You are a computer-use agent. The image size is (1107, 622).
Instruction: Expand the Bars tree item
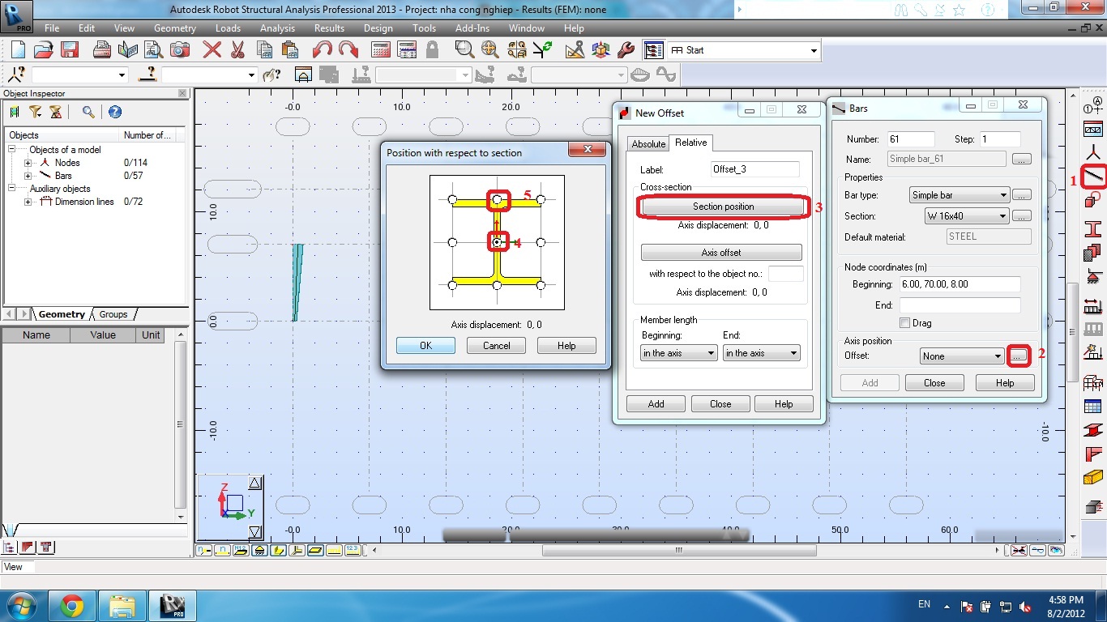coord(28,176)
